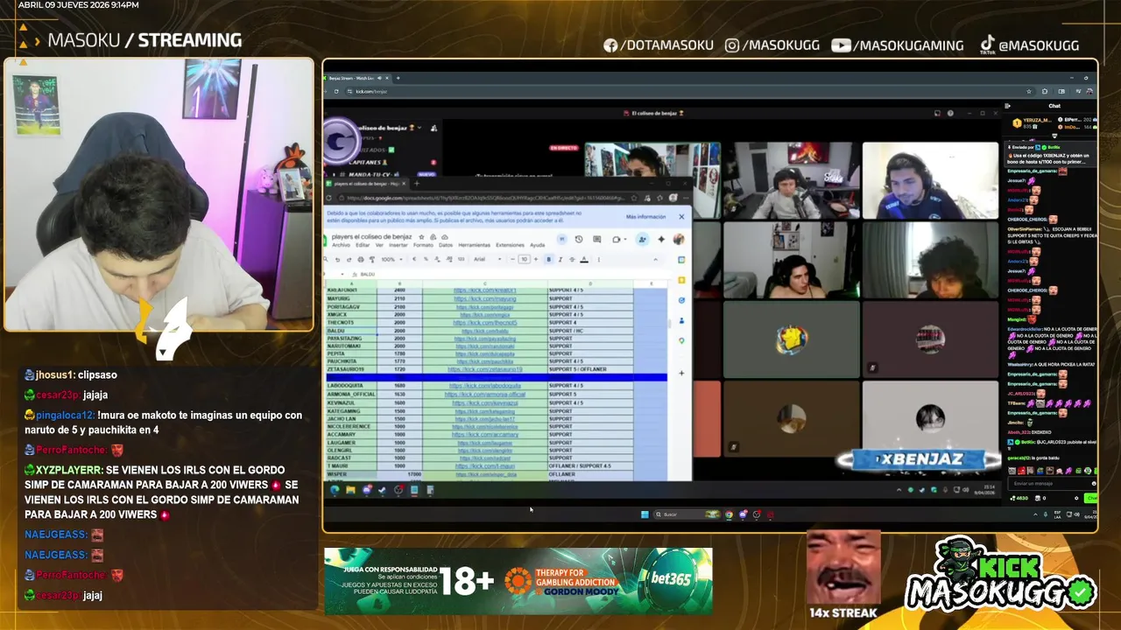
Task: Open the kick.com/zetasaurio19 link
Action: pyautogui.click(x=485, y=369)
